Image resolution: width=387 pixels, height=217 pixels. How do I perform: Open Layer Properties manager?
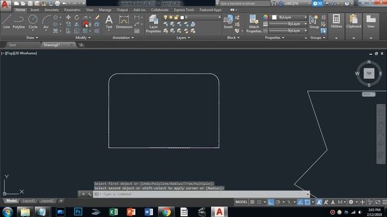153,24
